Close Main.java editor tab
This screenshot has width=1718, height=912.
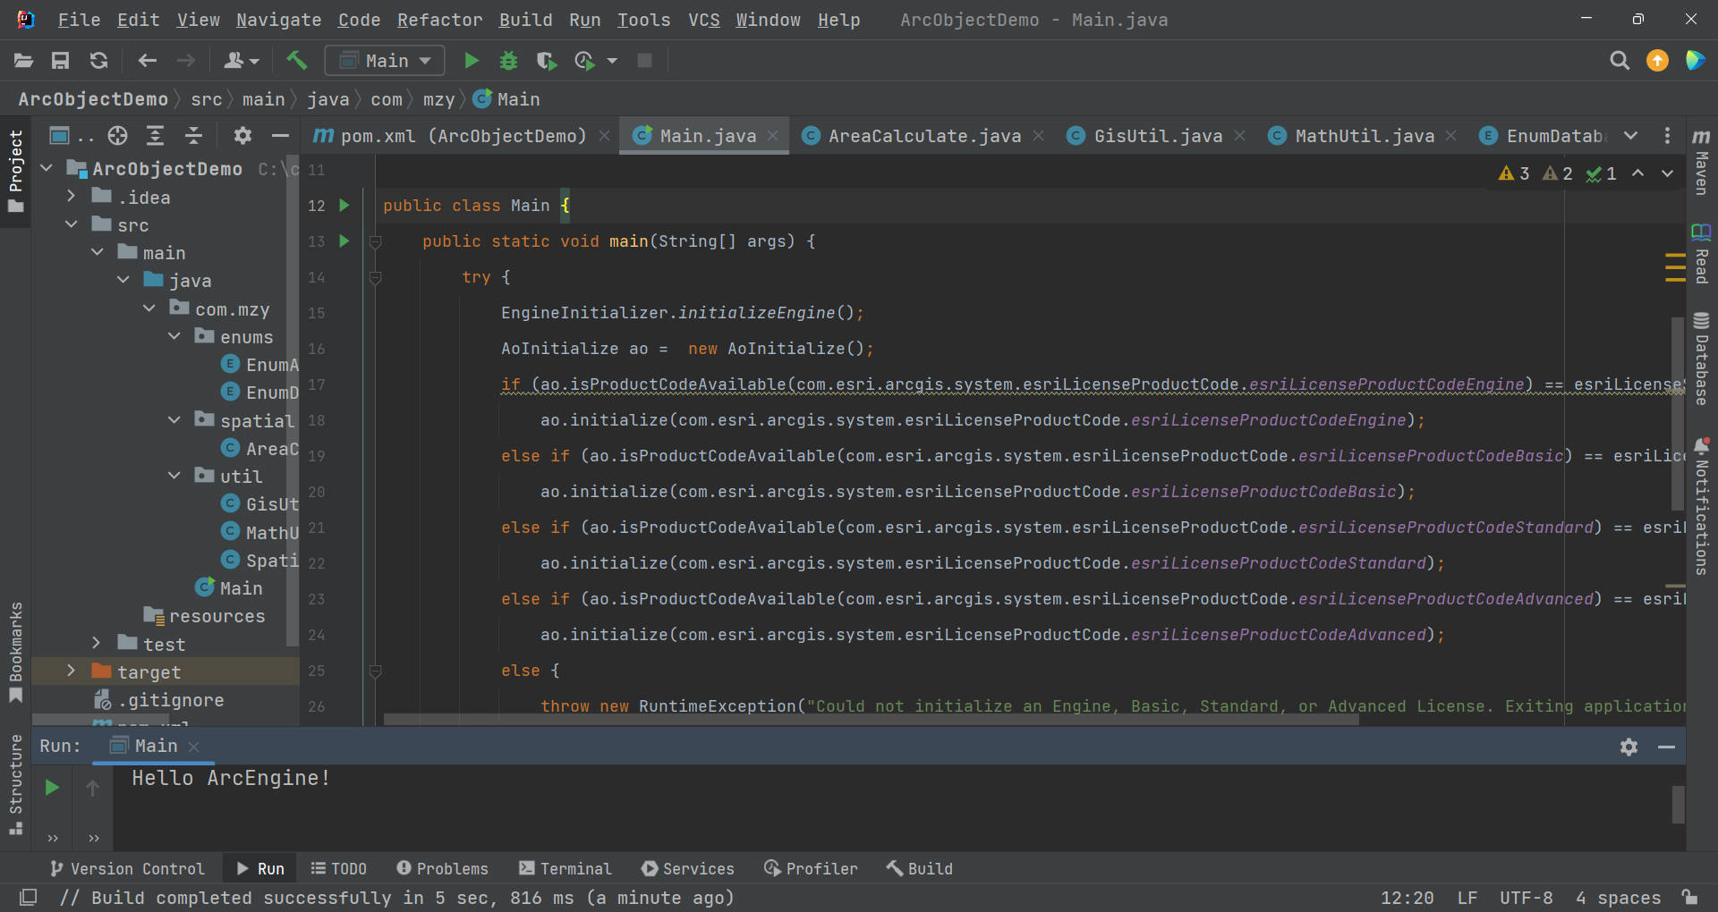coord(773,136)
